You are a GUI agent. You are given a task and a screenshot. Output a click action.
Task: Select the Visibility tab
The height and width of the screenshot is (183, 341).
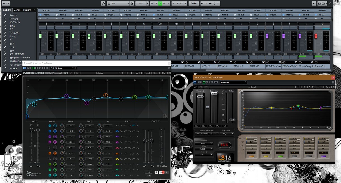pyautogui.click(x=7, y=10)
